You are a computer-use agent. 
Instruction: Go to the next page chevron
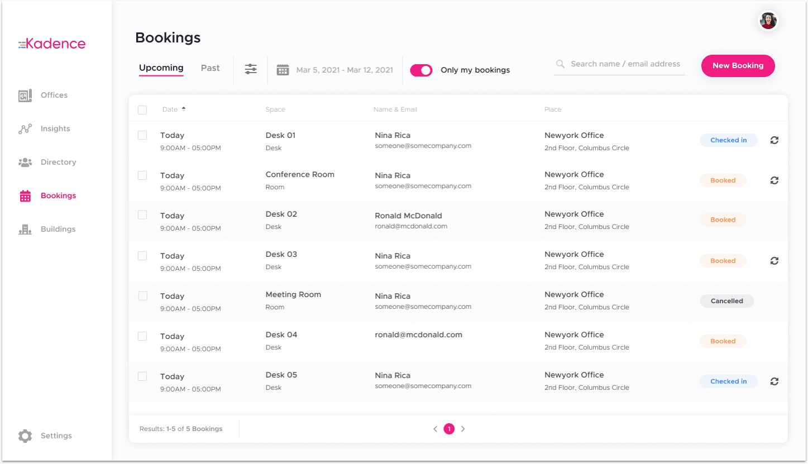point(463,429)
